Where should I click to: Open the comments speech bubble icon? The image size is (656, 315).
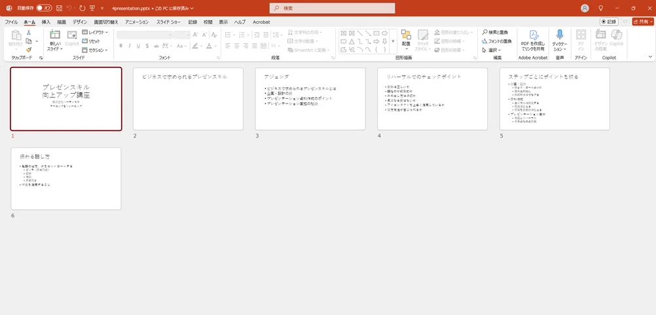pyautogui.click(x=625, y=22)
